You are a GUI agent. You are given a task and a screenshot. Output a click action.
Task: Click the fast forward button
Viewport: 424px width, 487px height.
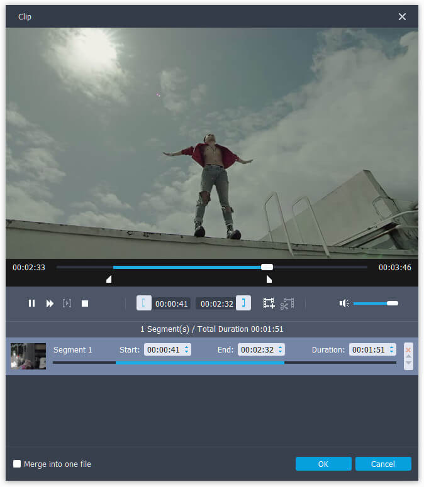(x=50, y=304)
